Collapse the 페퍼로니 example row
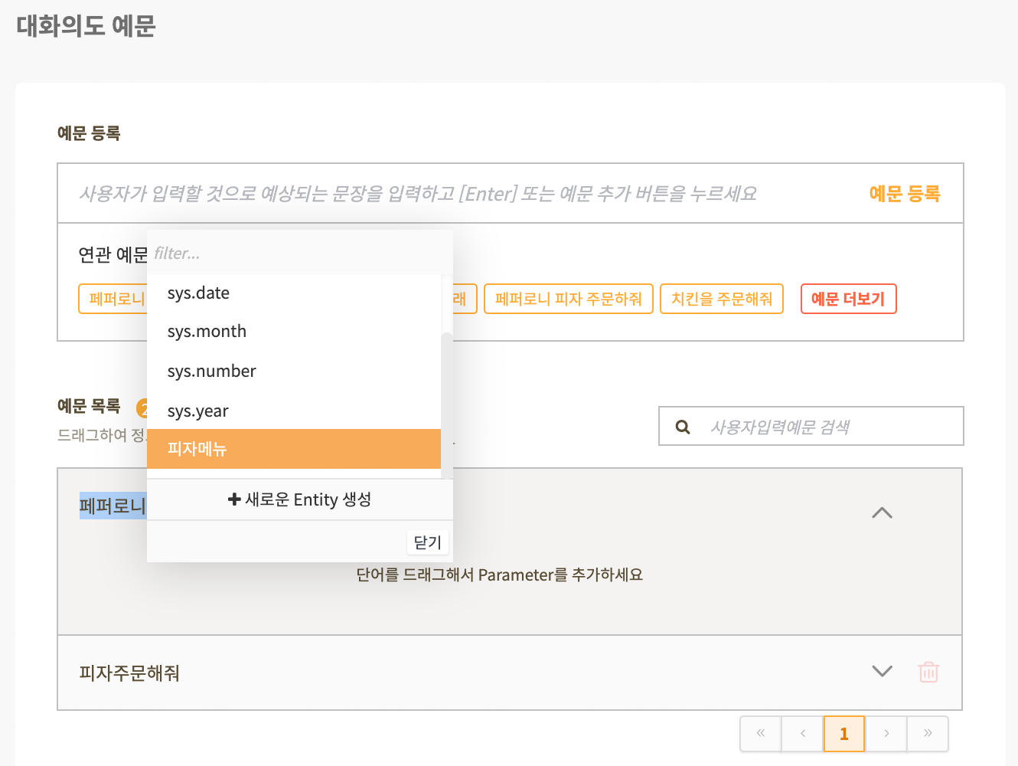This screenshot has width=1018, height=766. 883,512
